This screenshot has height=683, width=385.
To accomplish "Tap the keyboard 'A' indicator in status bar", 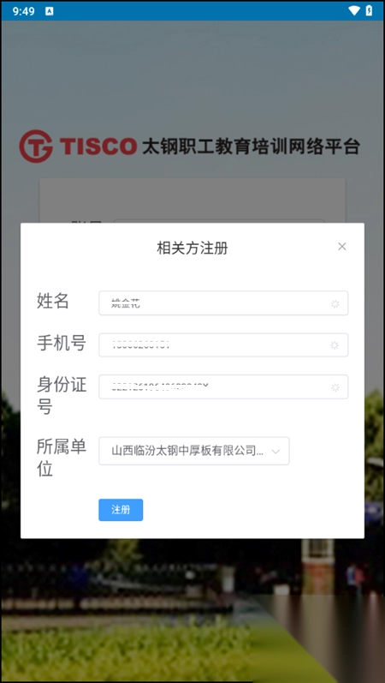I will coord(49,11).
